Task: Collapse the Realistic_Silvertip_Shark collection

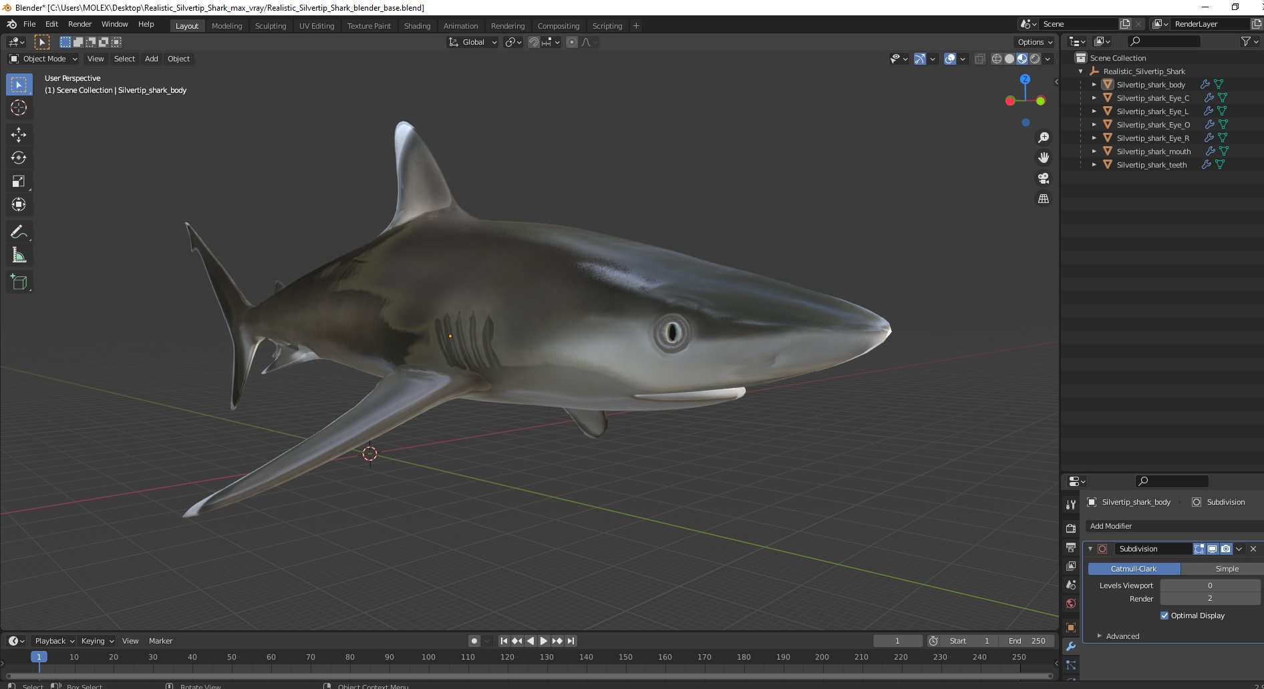Action: pos(1080,71)
